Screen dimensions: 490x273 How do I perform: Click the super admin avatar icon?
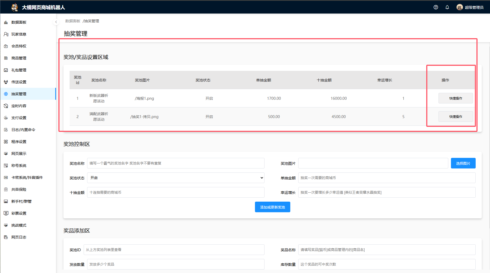459,7
